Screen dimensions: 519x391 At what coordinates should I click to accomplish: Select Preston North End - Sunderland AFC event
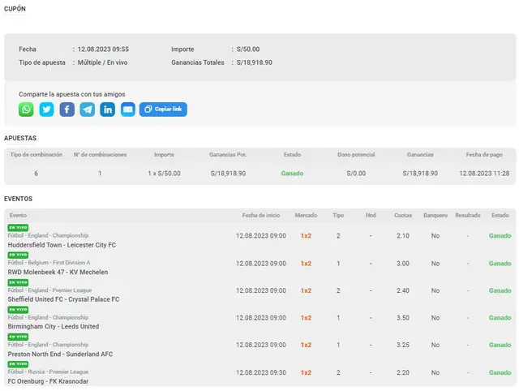click(60, 354)
